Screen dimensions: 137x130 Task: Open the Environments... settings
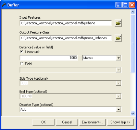92,122
